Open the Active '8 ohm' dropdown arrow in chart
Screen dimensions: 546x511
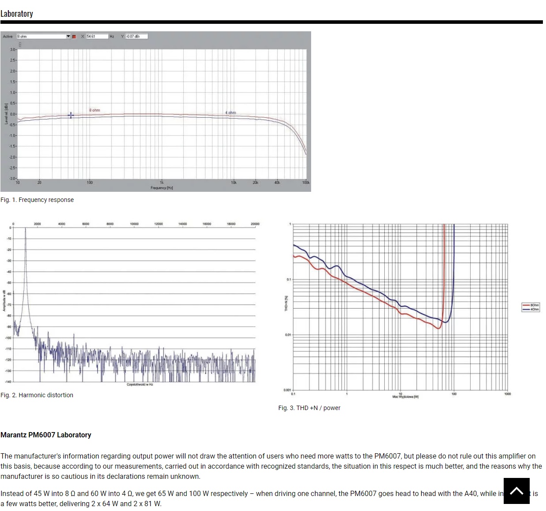68,37
